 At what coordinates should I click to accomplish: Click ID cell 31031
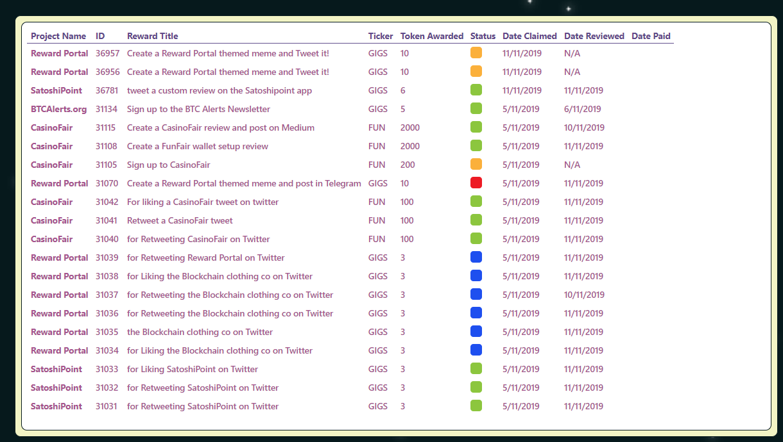107,406
